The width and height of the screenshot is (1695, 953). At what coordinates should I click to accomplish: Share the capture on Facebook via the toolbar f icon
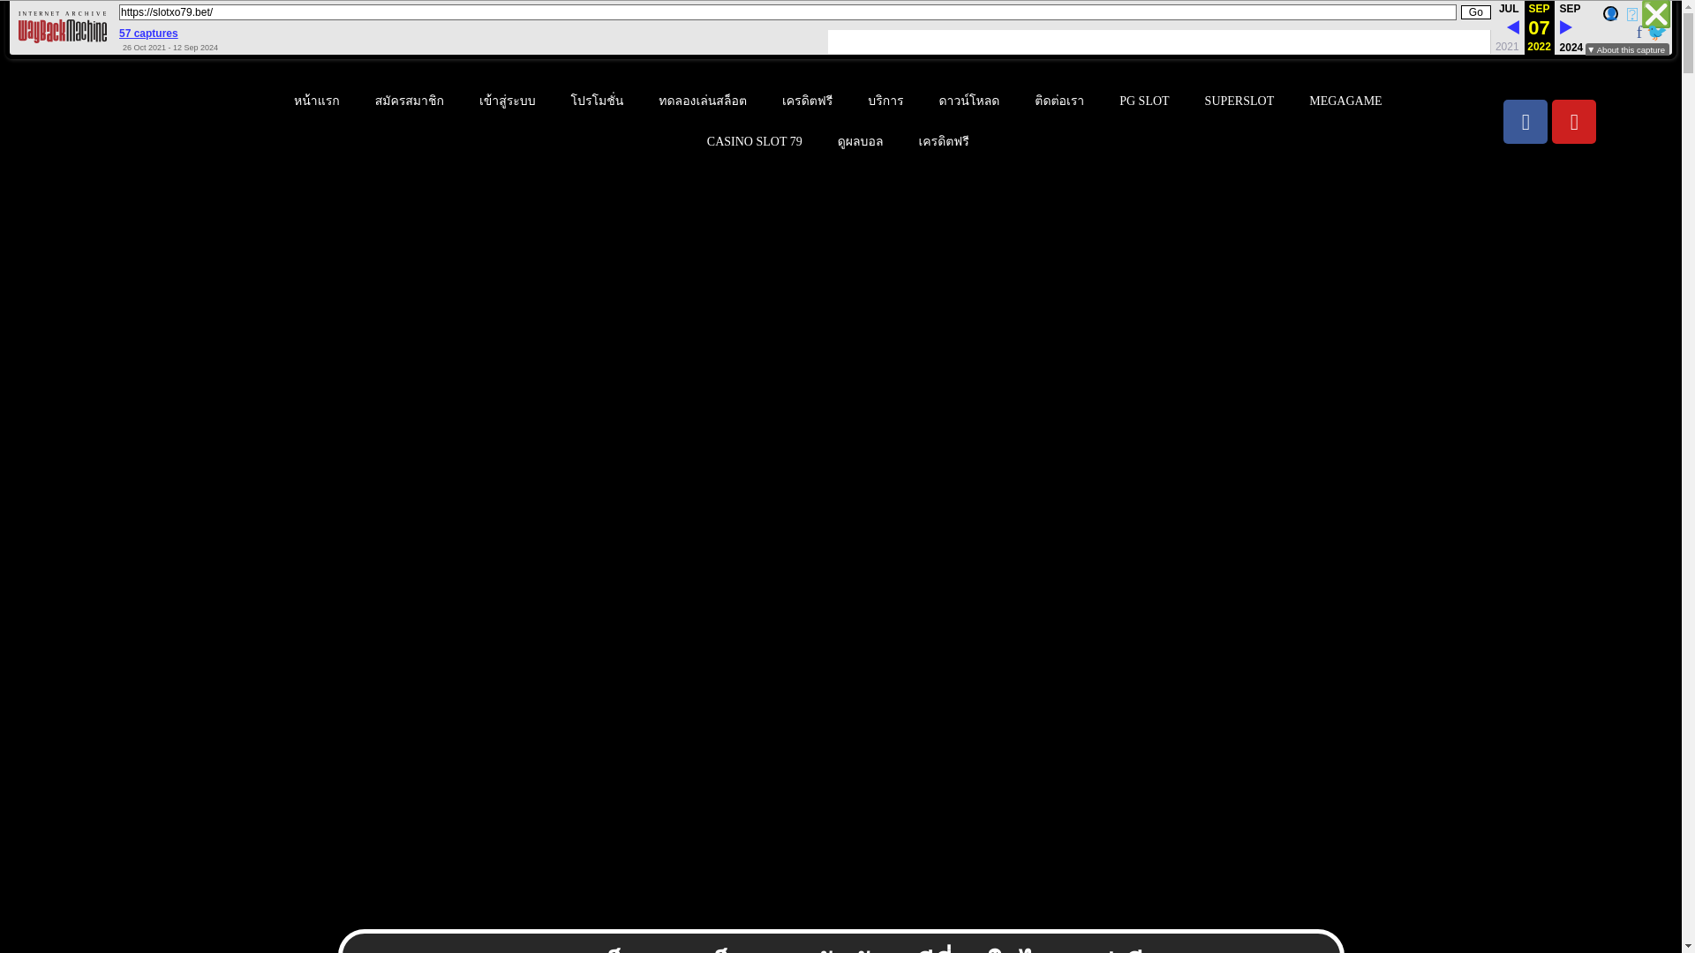(x=1639, y=33)
